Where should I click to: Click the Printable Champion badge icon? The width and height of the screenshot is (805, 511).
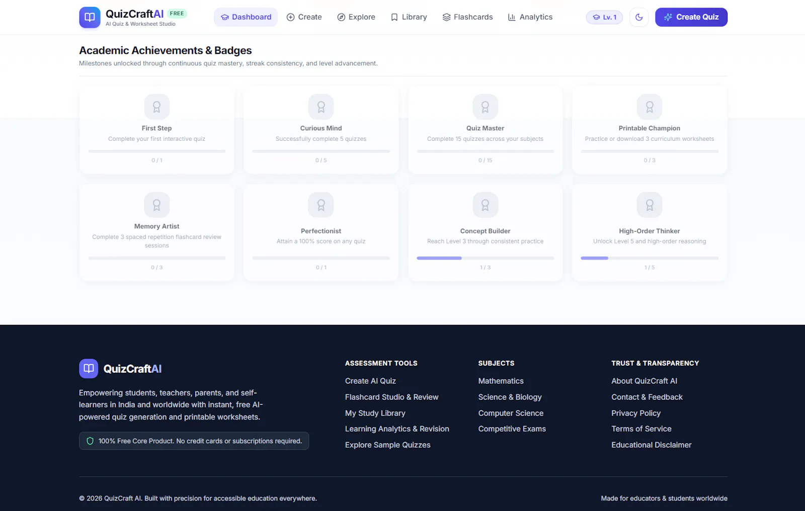pyautogui.click(x=650, y=107)
